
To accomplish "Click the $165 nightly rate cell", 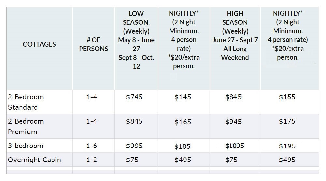I will click(x=183, y=122).
